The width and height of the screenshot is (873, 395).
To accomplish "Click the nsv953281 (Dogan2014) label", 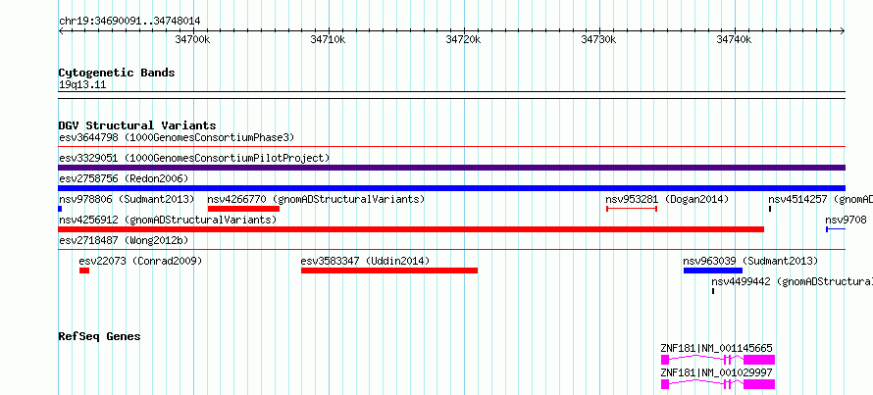I will pos(667,199).
